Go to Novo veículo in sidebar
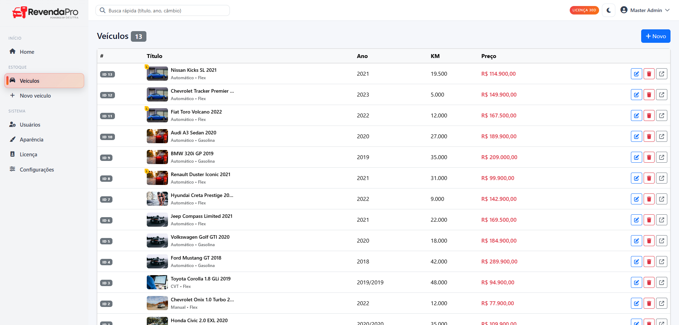 click(x=35, y=95)
